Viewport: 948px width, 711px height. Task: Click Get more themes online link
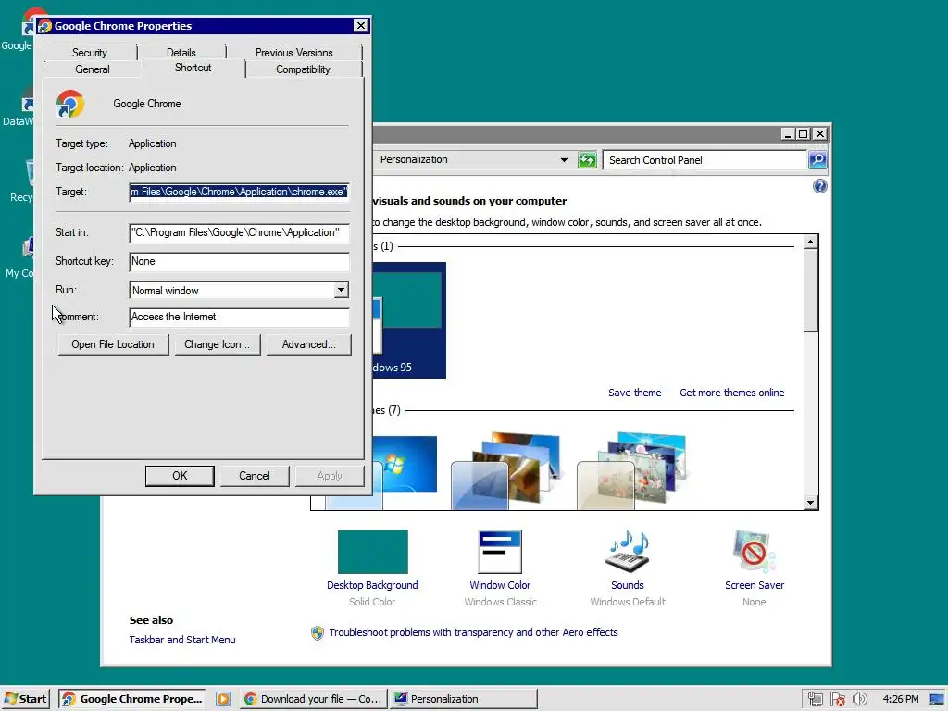731,393
